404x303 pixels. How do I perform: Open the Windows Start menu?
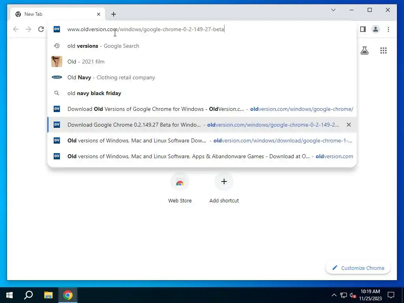point(9,295)
